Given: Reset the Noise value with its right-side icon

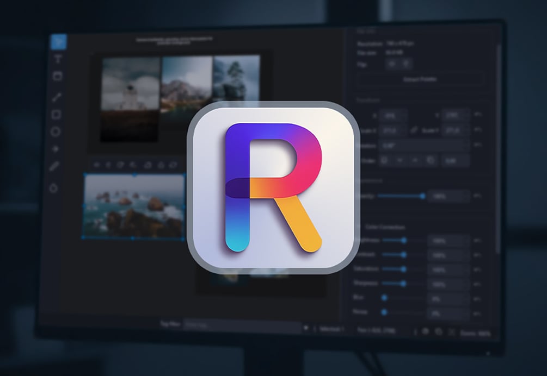Looking at the screenshot, I should tap(477, 314).
